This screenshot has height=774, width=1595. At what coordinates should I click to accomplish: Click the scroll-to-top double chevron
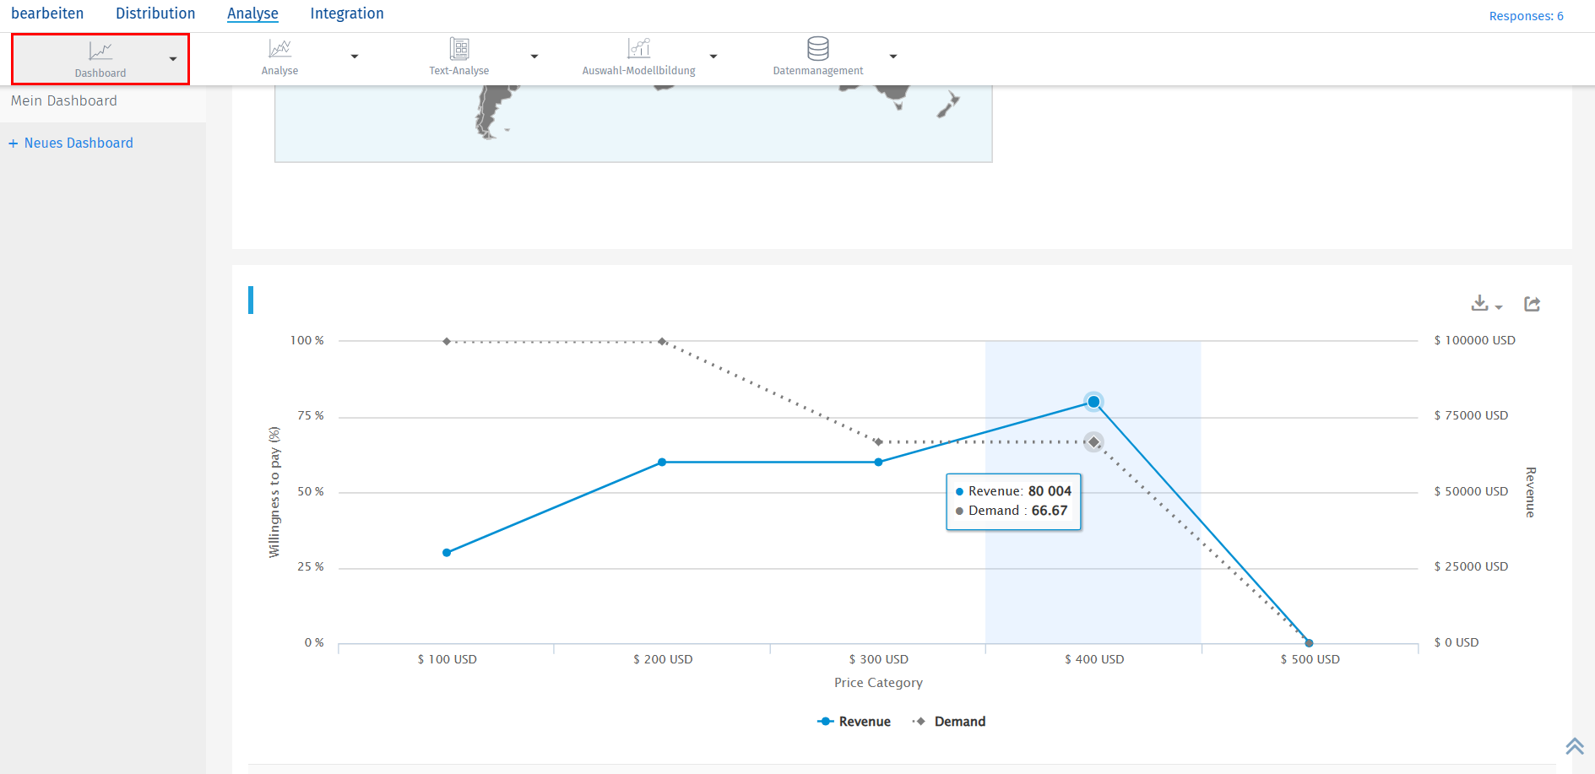[x=1574, y=746]
